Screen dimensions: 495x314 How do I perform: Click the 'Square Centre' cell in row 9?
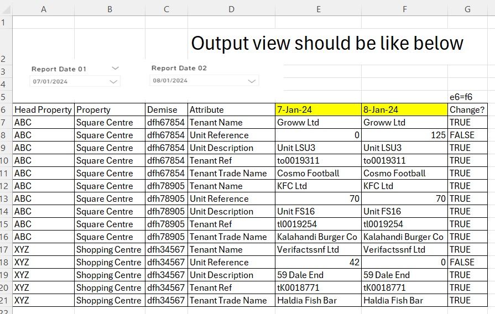[110, 148]
